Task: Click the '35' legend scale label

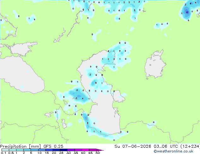Action: click(76, 153)
